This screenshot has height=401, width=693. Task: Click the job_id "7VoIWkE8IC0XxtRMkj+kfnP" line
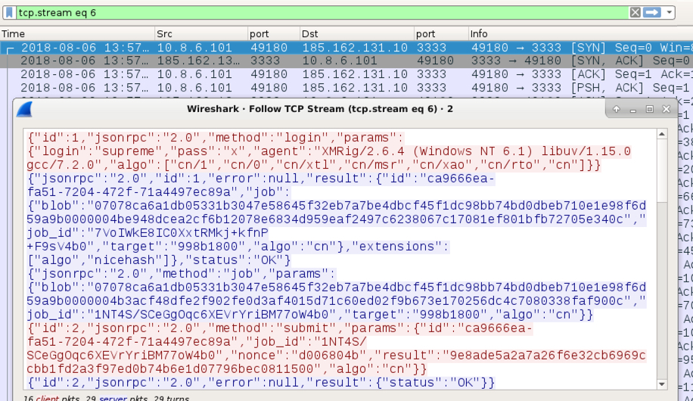point(148,233)
